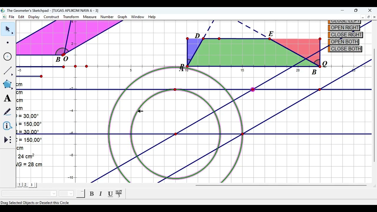Open the Construct menu
The width and height of the screenshot is (377, 212).
tap(51, 17)
